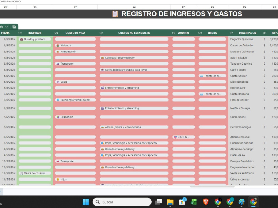
Task: Select column letter DB
Action: point(212,7)
